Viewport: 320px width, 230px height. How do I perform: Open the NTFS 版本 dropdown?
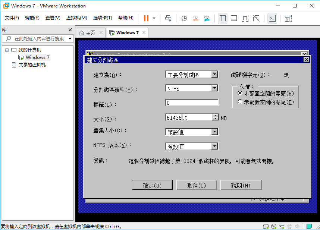214,146
